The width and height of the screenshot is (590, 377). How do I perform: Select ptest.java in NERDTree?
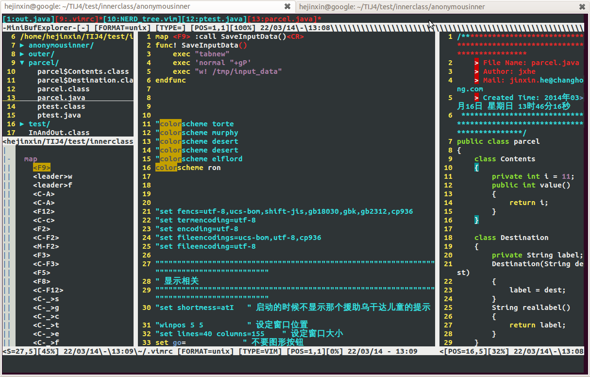click(59, 115)
